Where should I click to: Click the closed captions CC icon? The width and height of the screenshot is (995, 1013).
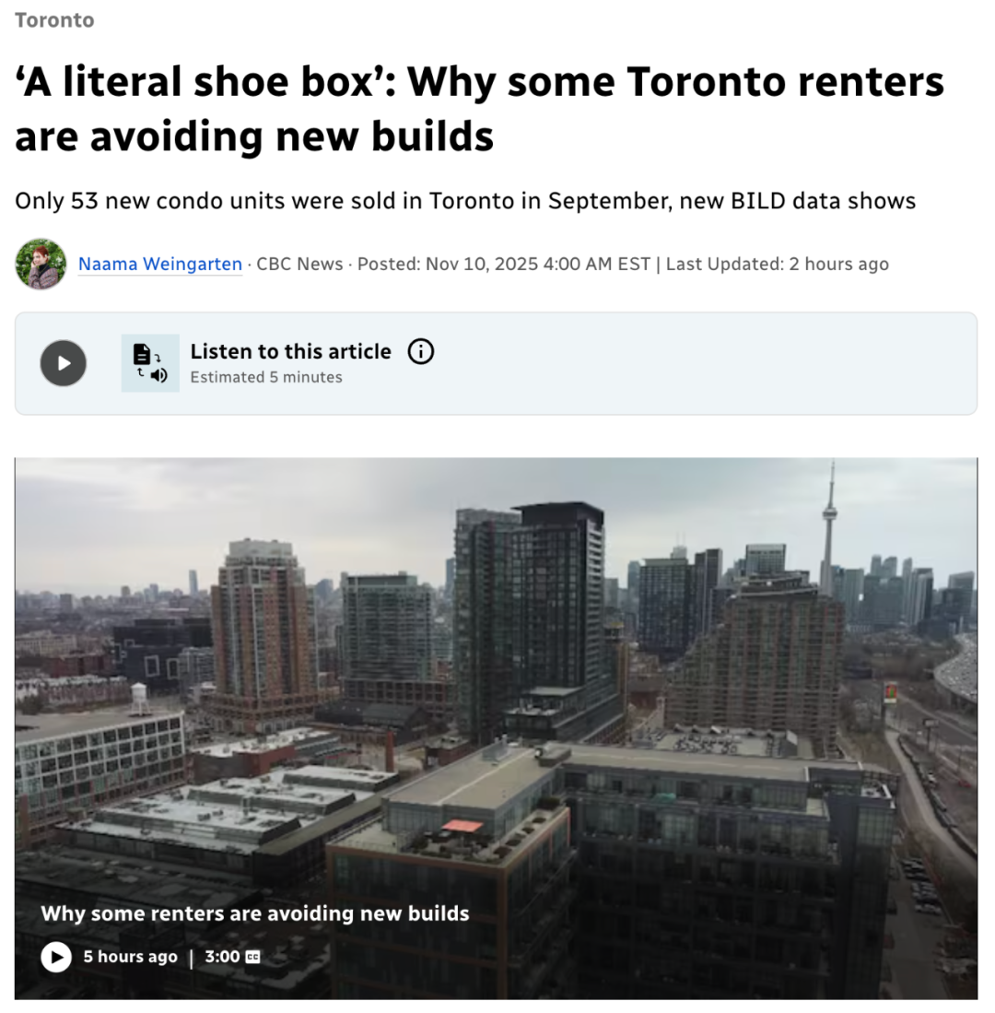click(253, 957)
